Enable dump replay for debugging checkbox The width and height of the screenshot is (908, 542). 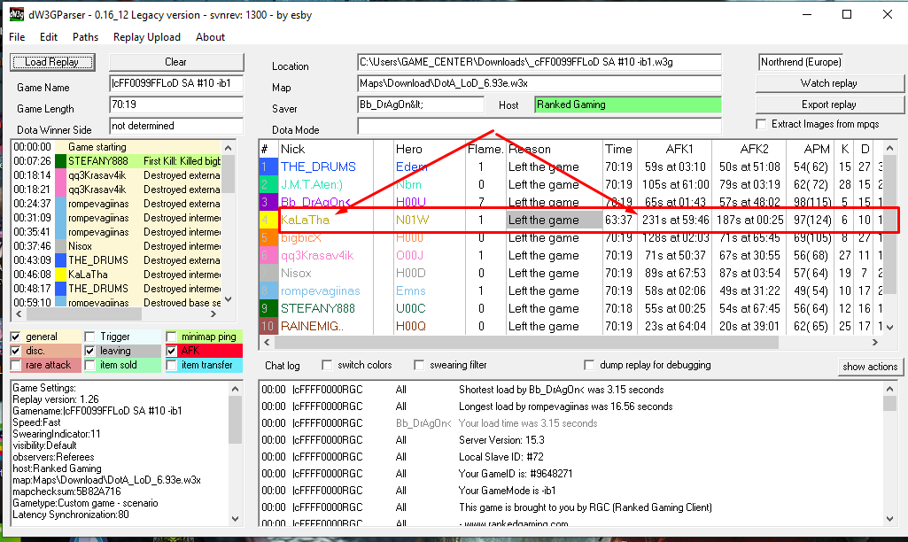point(589,365)
